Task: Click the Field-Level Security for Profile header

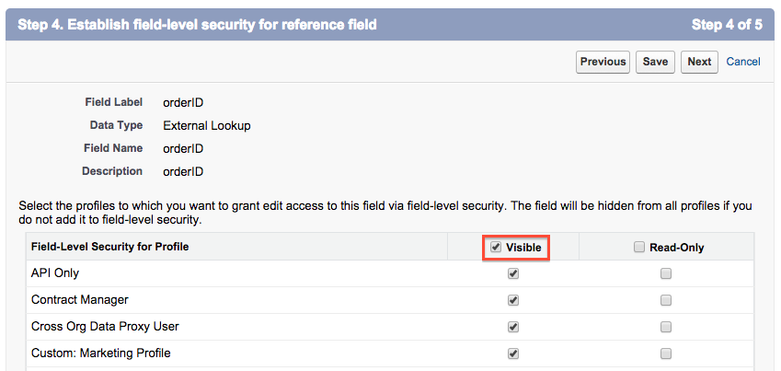Action: pyautogui.click(x=109, y=247)
